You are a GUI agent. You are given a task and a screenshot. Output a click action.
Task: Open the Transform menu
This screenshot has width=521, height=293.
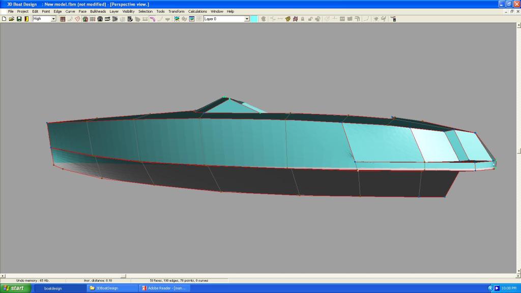pos(177,11)
